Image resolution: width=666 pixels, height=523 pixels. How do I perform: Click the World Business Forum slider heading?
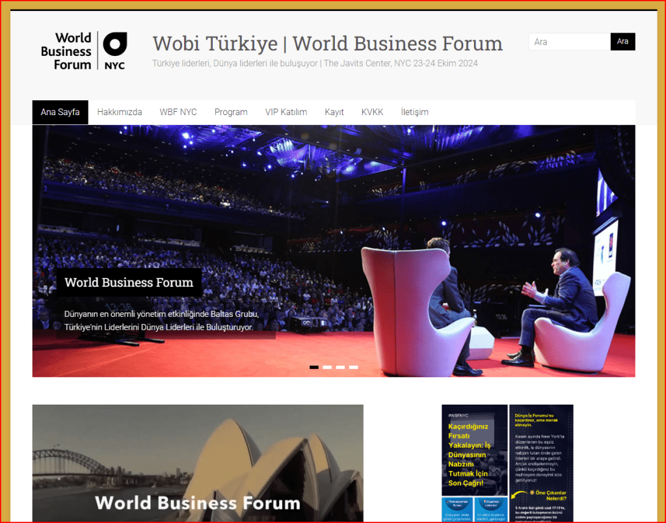129,282
